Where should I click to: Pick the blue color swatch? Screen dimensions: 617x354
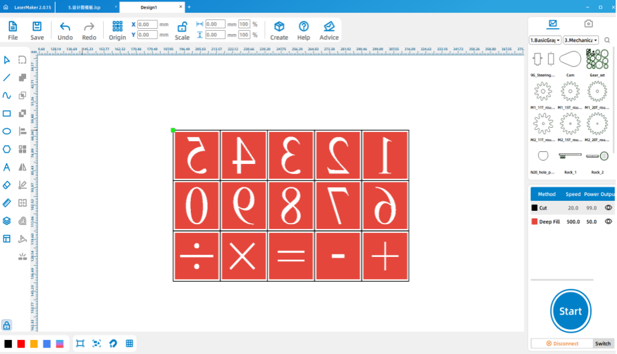(x=47, y=344)
